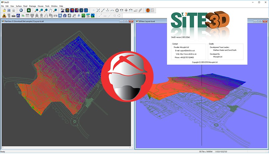Viewport: 269px width, 154px height.
Task: Click the green square toolbar icon
Action: pos(29,11)
